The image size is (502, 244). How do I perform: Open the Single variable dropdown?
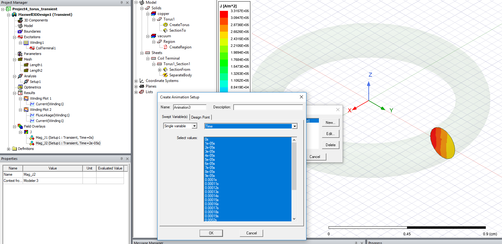coord(194,126)
